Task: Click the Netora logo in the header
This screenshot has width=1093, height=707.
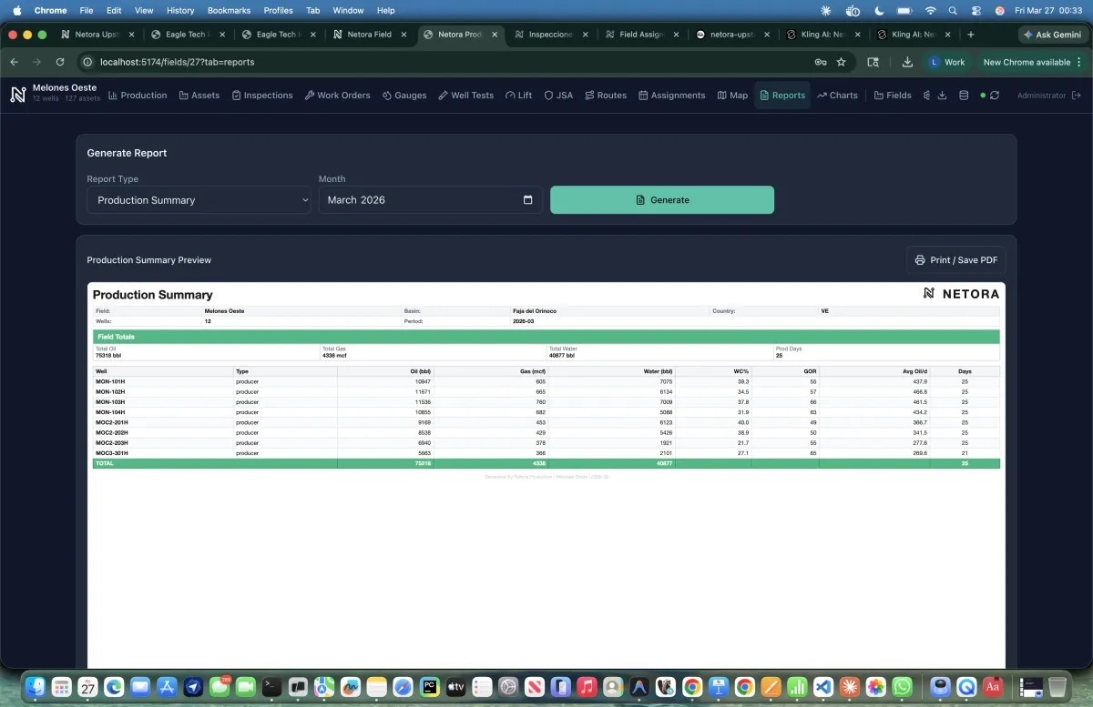Action: (17, 96)
